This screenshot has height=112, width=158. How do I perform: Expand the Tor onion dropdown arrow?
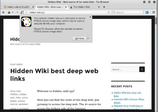[x=13, y=12]
